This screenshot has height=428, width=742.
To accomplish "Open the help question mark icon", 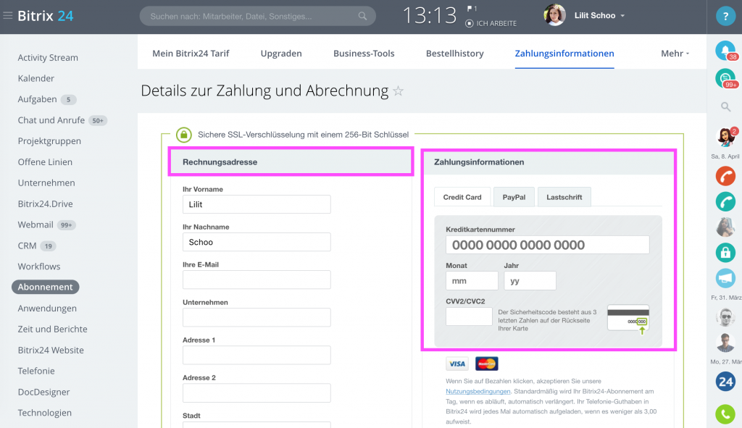I will pos(725,16).
